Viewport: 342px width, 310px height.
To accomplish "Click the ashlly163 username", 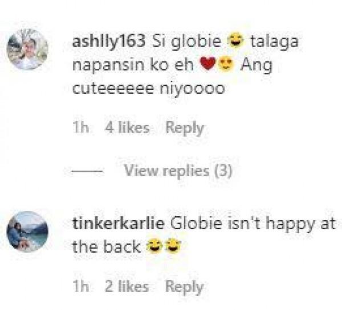I will [x=109, y=42].
